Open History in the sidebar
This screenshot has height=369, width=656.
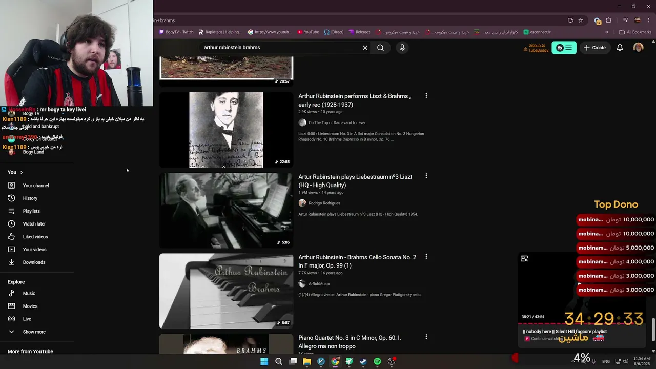(x=30, y=198)
